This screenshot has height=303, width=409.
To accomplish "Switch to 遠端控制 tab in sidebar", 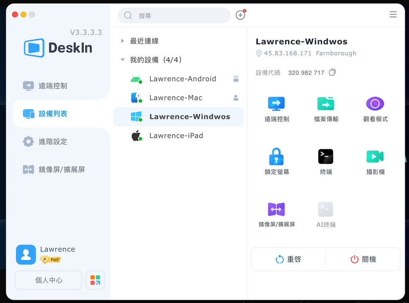I will click(53, 86).
